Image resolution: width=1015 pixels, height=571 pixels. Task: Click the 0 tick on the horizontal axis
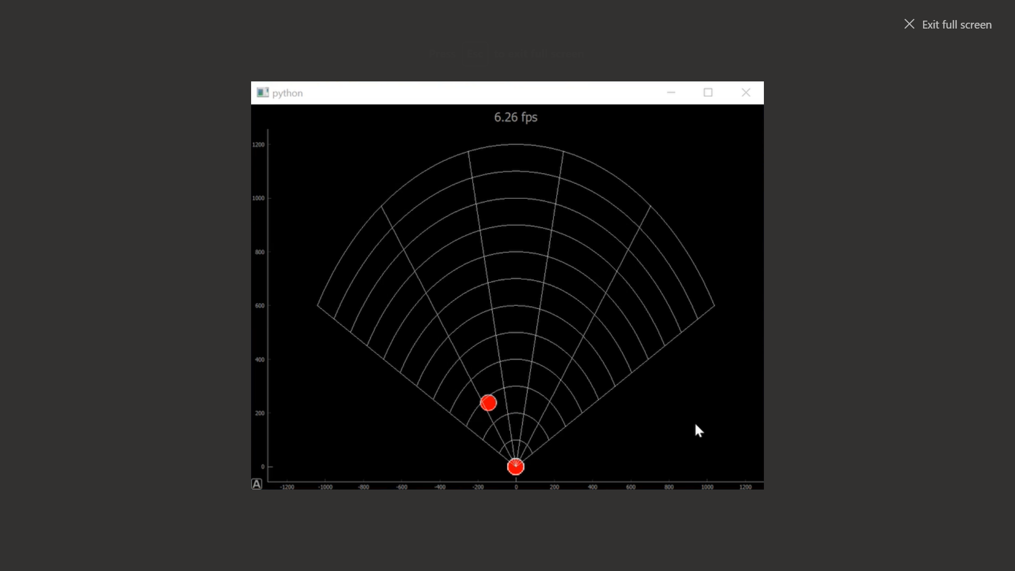516,487
